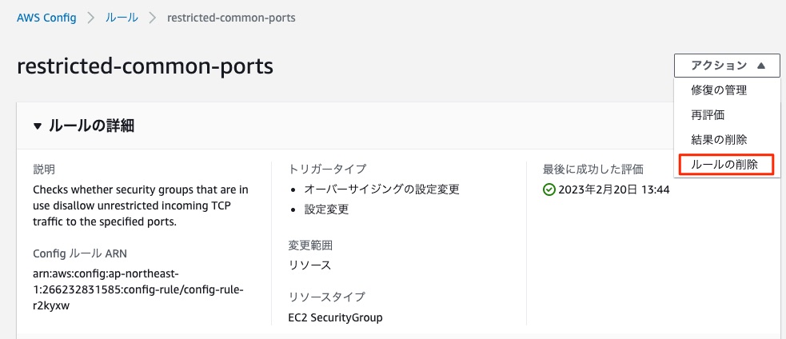The width and height of the screenshot is (786, 339).
Task: Click the triangle arrow on アクション button
Action: pyautogui.click(x=761, y=66)
